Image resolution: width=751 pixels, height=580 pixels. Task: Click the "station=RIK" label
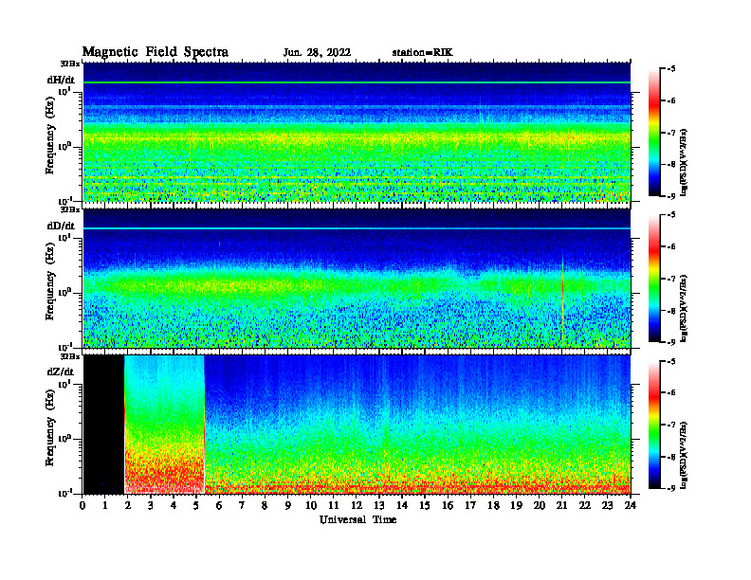click(x=422, y=53)
